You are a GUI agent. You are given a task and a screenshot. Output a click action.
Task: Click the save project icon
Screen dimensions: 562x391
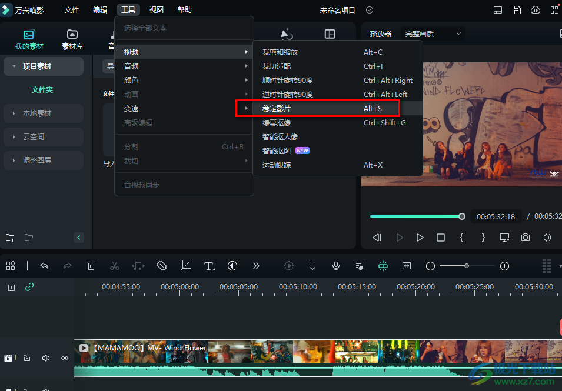(517, 10)
